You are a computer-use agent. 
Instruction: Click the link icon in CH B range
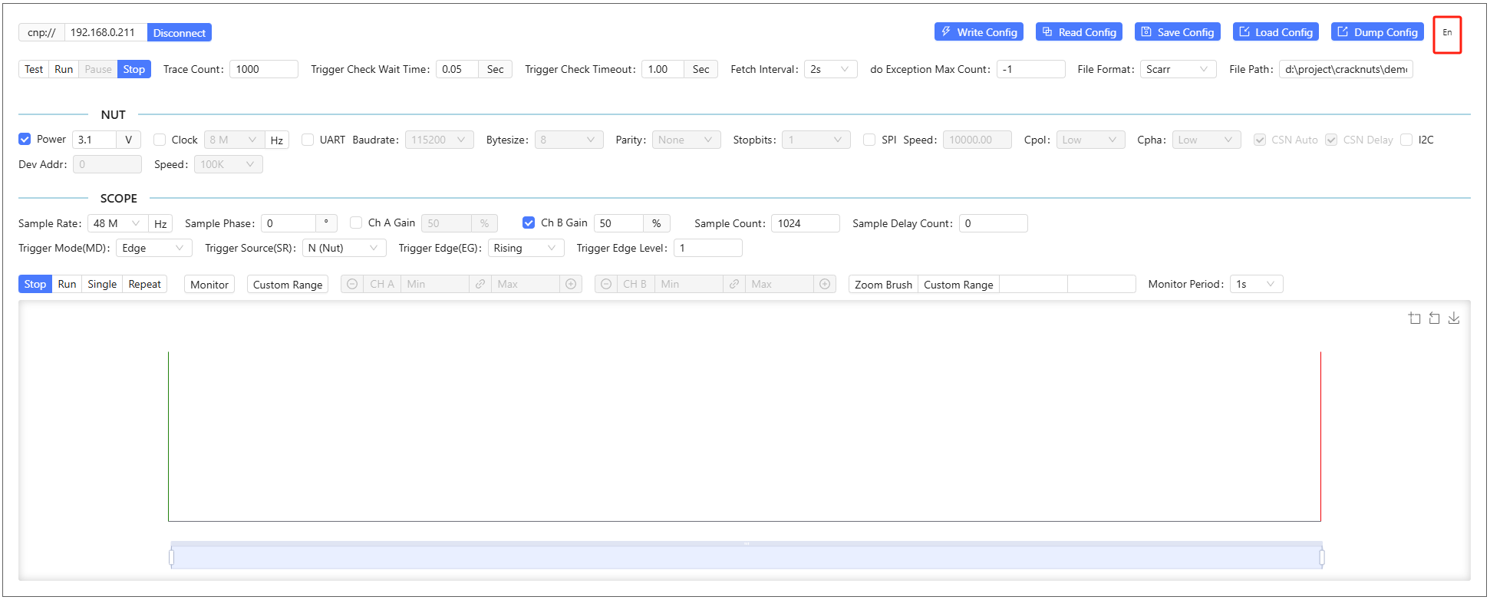click(x=734, y=285)
